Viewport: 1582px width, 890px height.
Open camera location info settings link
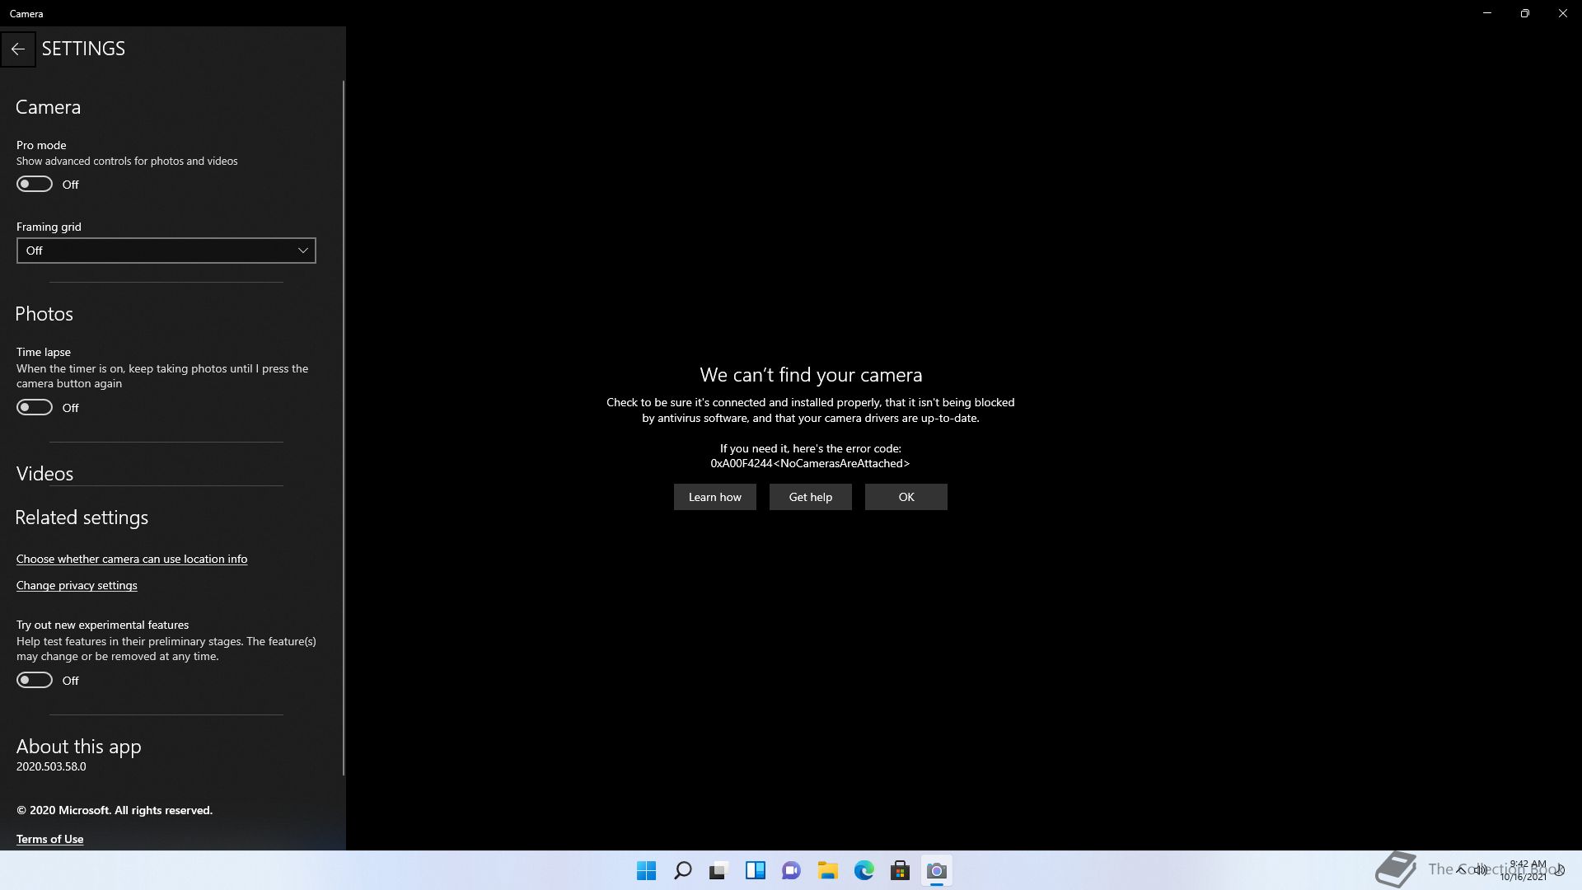point(132,559)
